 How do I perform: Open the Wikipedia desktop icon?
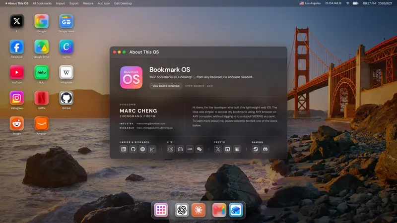tap(66, 72)
